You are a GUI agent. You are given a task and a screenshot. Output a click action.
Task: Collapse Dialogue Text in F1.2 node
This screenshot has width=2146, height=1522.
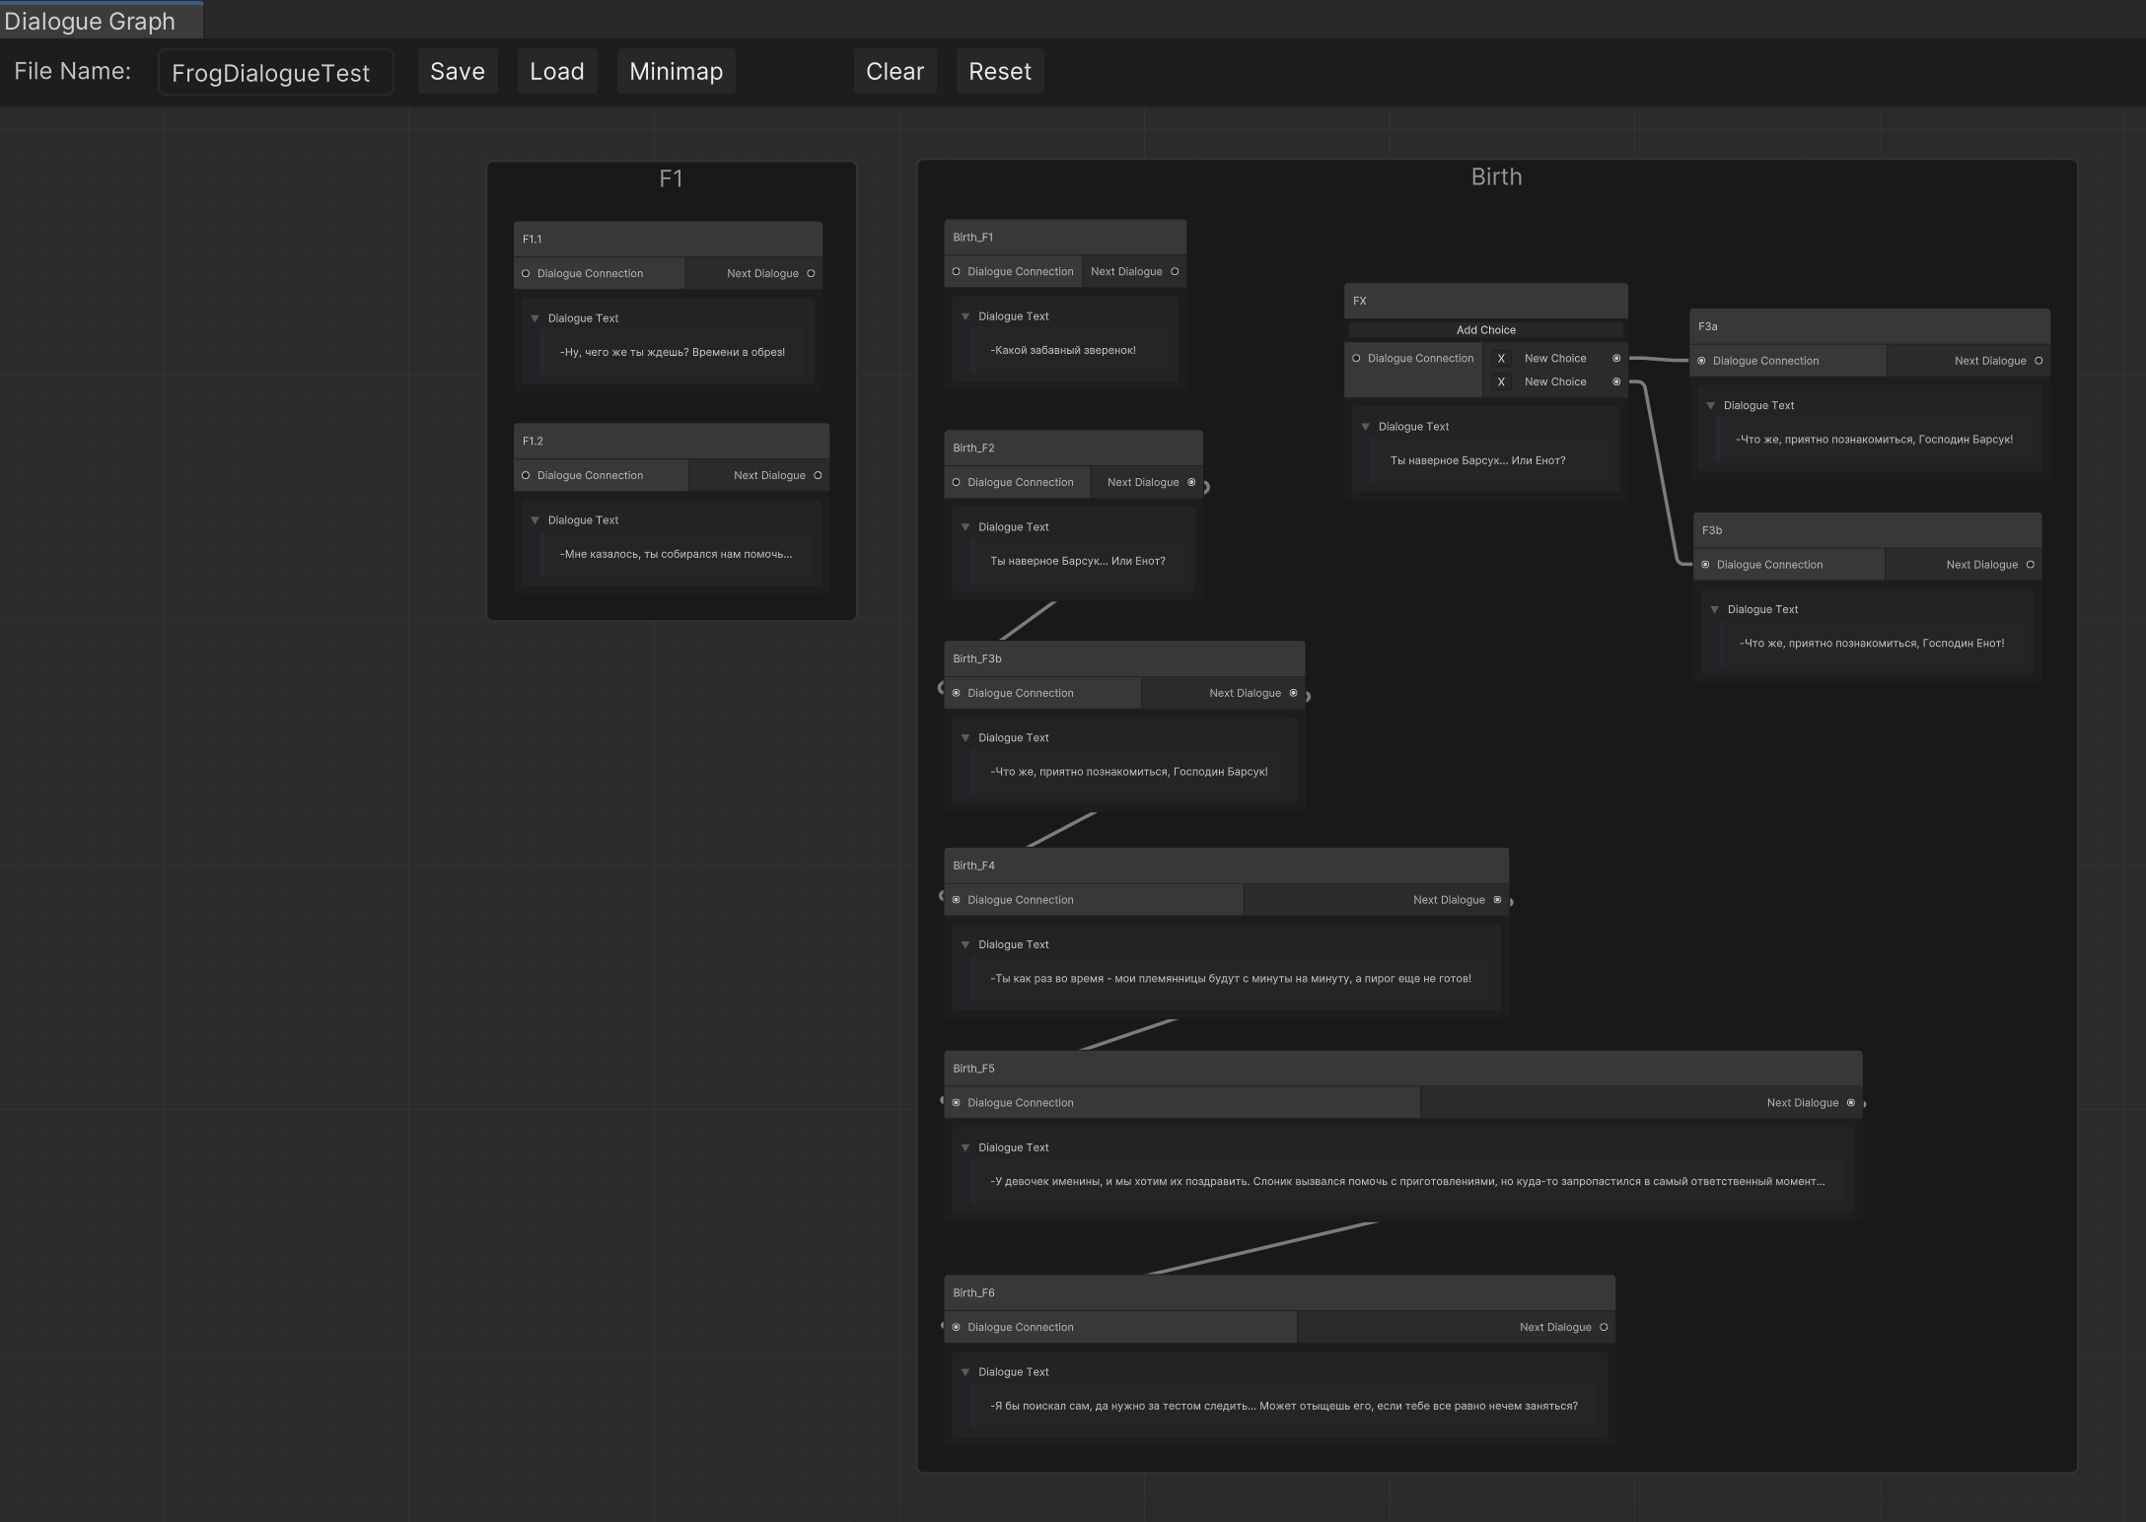536,520
